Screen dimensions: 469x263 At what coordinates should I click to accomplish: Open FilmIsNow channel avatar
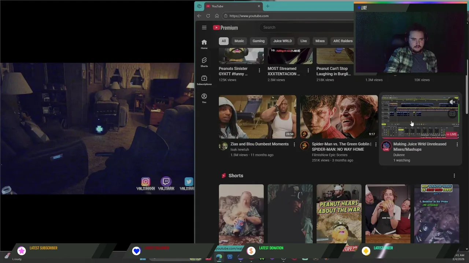[304, 146]
